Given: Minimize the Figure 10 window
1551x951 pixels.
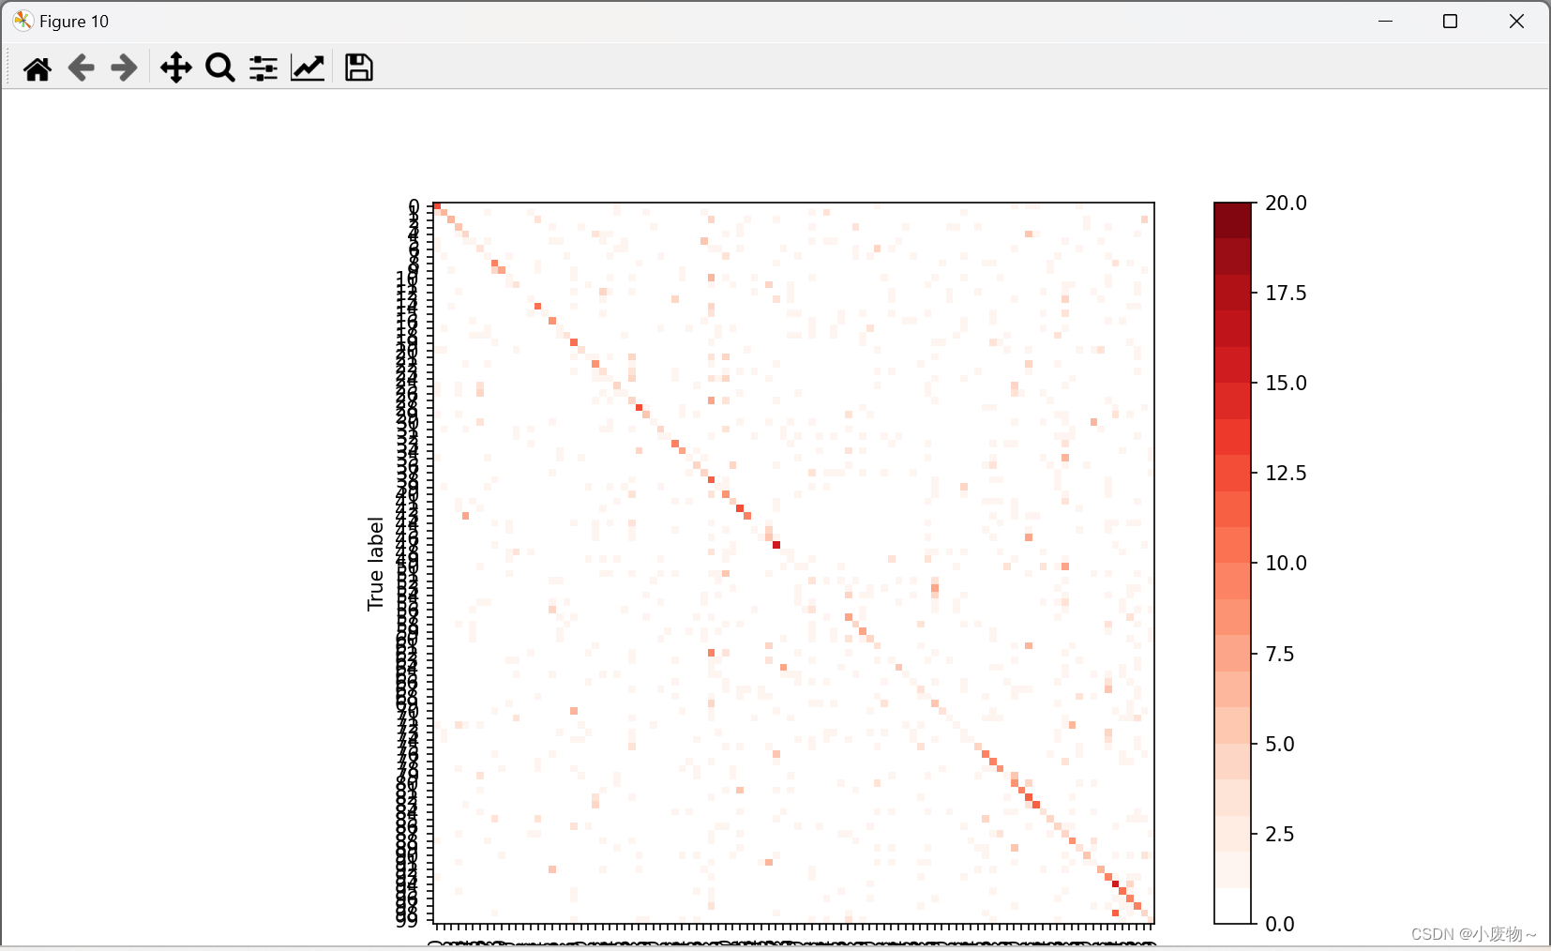Looking at the screenshot, I should [1385, 21].
